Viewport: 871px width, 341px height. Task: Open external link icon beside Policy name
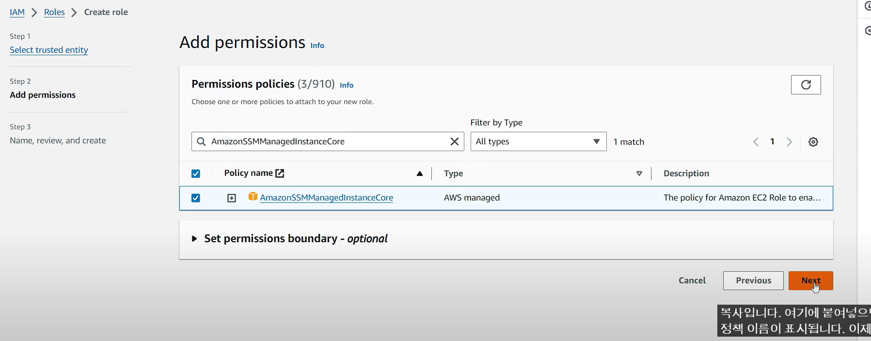[x=280, y=173]
